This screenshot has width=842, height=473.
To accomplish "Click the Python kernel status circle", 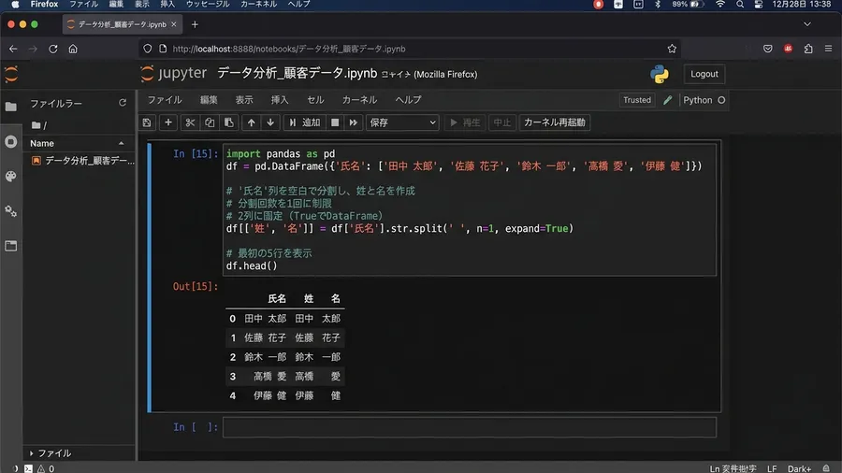I will [x=721, y=100].
